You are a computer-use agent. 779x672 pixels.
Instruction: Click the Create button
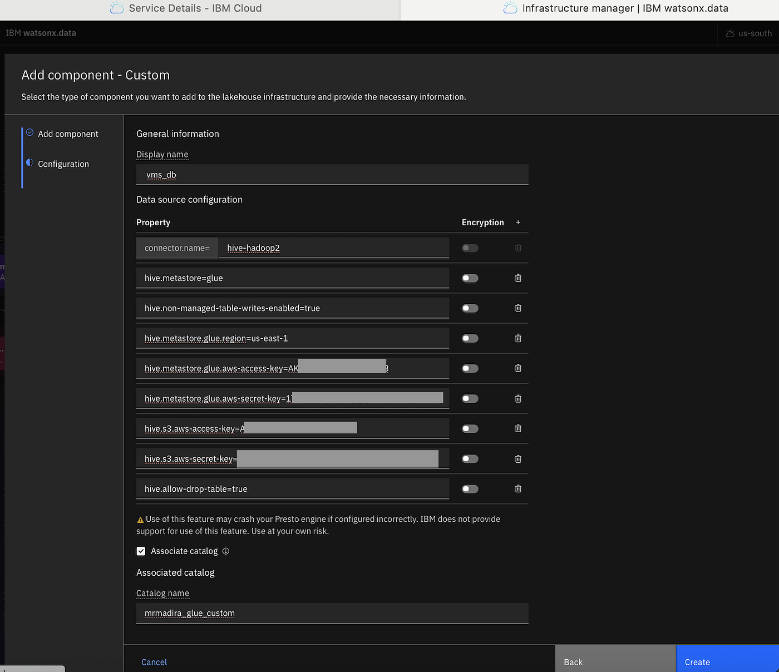pyautogui.click(x=728, y=659)
